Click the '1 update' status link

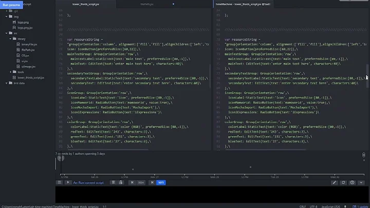[x=361, y=206]
